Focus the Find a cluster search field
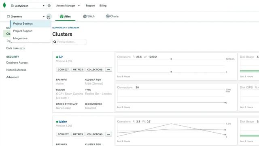 pyautogui.click(x=70, y=42)
